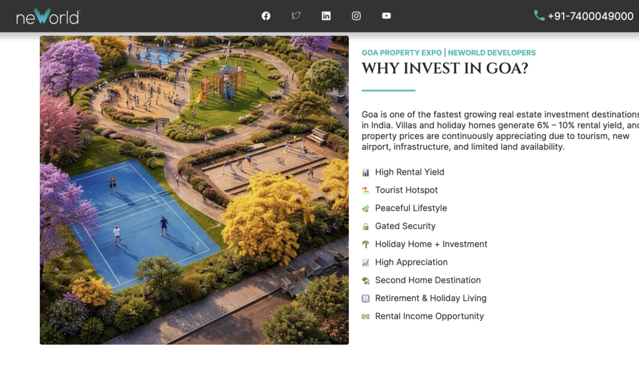Click the Goa Property Expo subtitle text
This screenshot has height=371, width=639.
[449, 53]
